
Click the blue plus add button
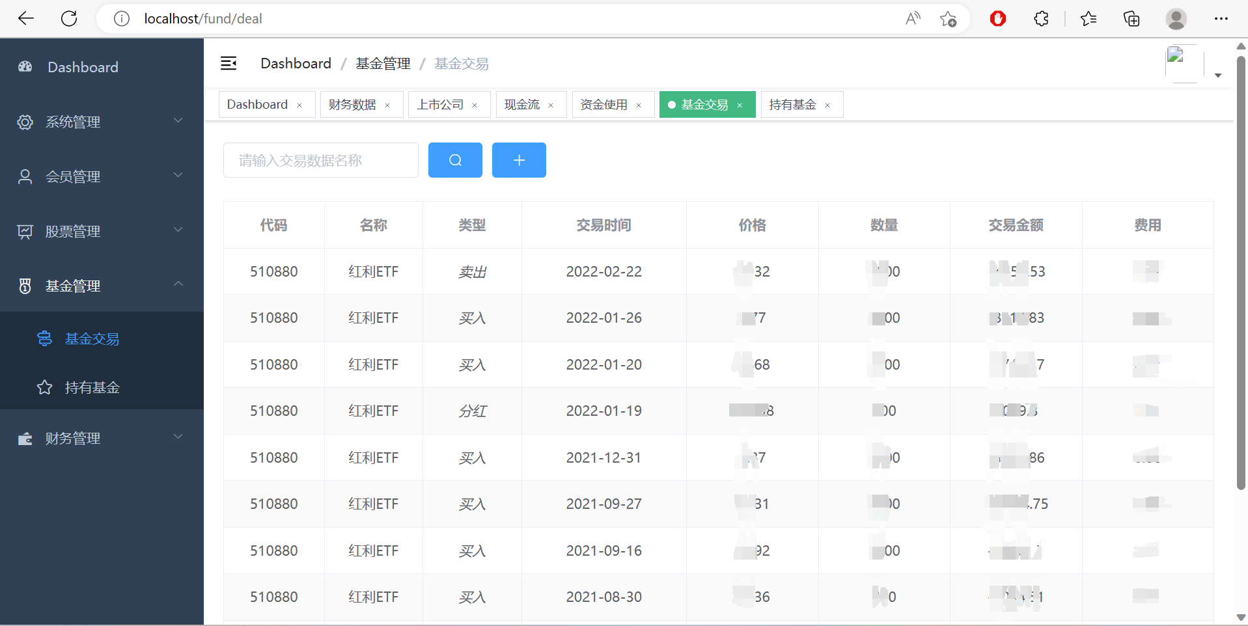(x=519, y=160)
